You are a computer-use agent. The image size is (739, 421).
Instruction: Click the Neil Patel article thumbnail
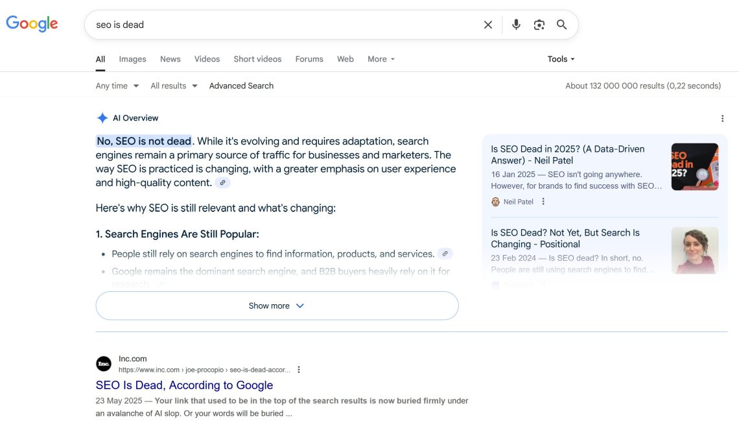point(695,167)
